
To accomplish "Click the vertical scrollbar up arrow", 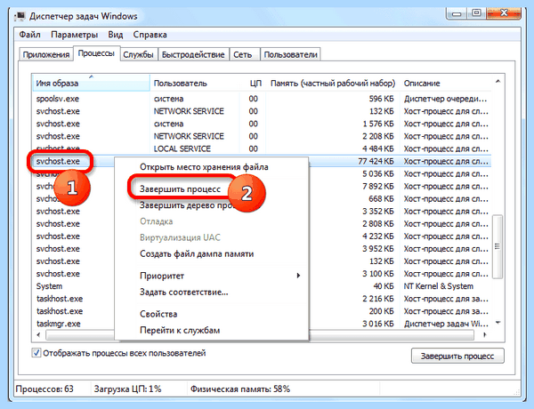I will pos(498,82).
